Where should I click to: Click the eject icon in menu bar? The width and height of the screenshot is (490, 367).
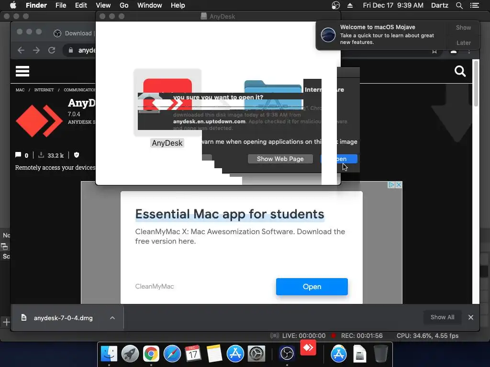[350, 5]
